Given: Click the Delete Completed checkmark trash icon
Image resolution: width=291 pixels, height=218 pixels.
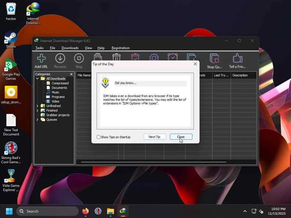Looking at the screenshot, I should pyautogui.click(x=135, y=57).
